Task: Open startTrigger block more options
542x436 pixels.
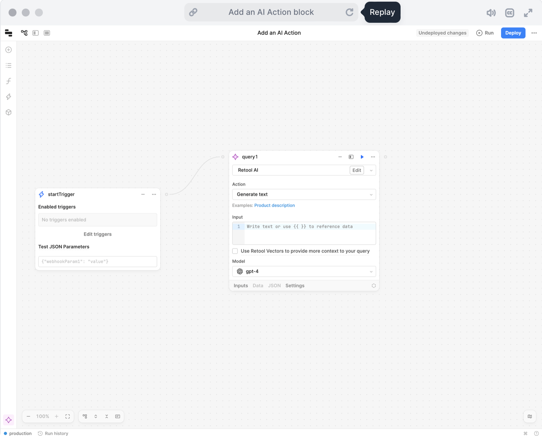Action: (154, 195)
